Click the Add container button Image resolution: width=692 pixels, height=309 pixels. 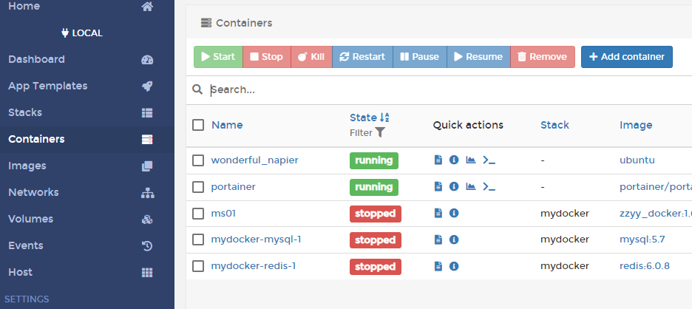click(x=626, y=57)
